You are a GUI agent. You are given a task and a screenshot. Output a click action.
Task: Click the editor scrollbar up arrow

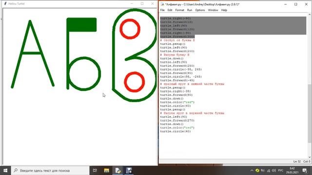click(310, 15)
